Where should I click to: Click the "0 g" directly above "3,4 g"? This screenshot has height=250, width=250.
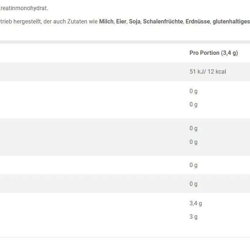[x=193, y=184]
